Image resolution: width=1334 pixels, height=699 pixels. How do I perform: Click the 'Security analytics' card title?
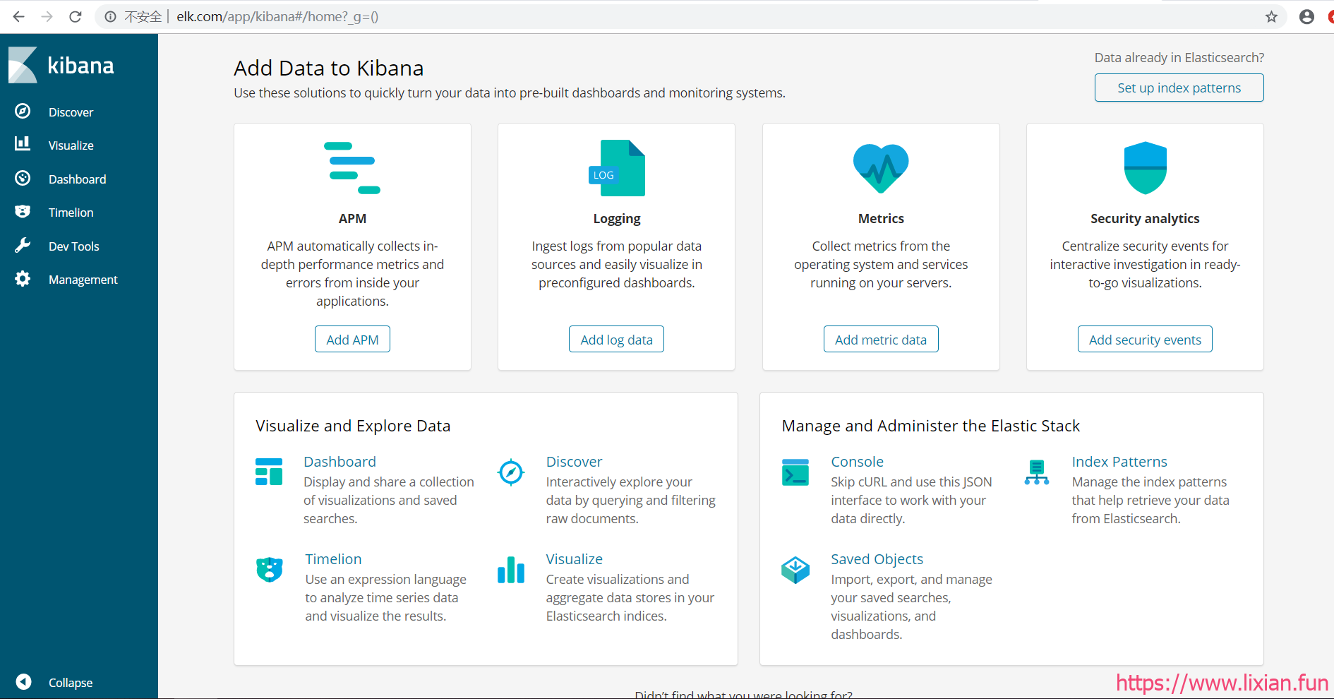(x=1145, y=219)
